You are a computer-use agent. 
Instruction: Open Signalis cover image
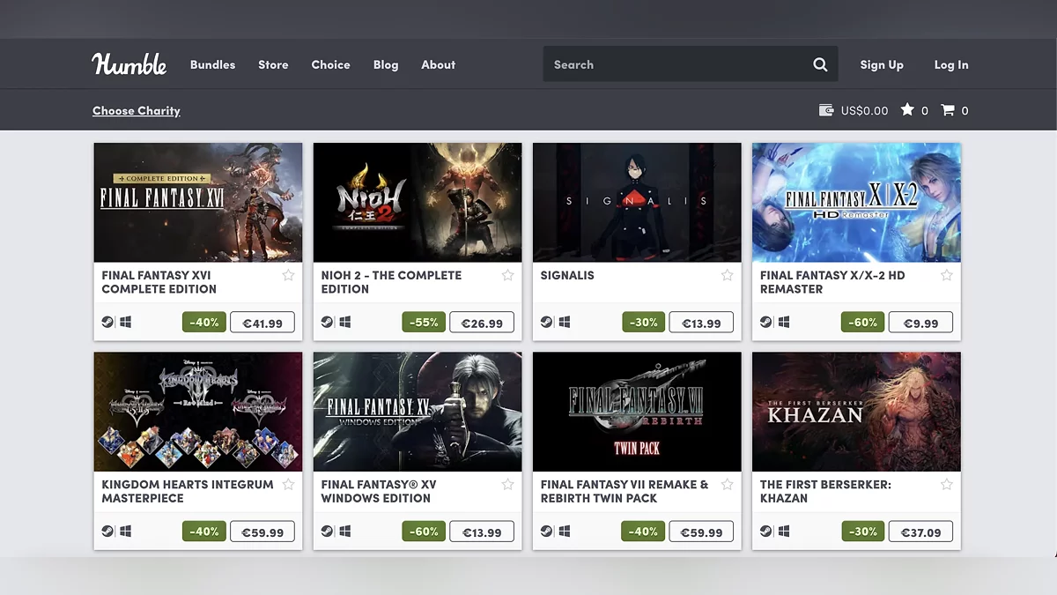637,203
